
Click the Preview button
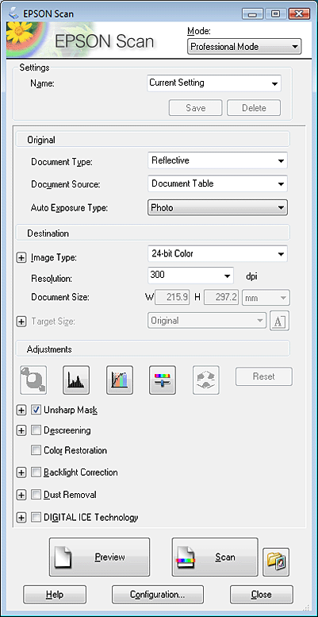99,557
